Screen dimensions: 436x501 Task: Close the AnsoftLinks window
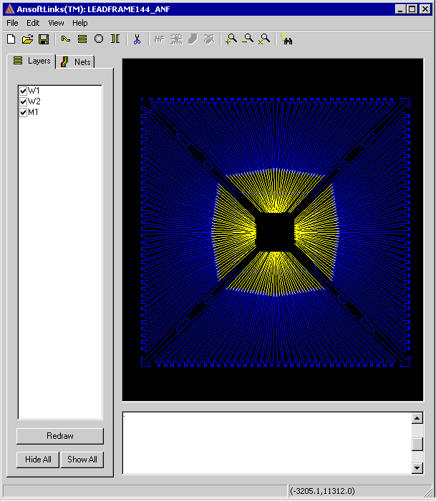tap(425, 9)
